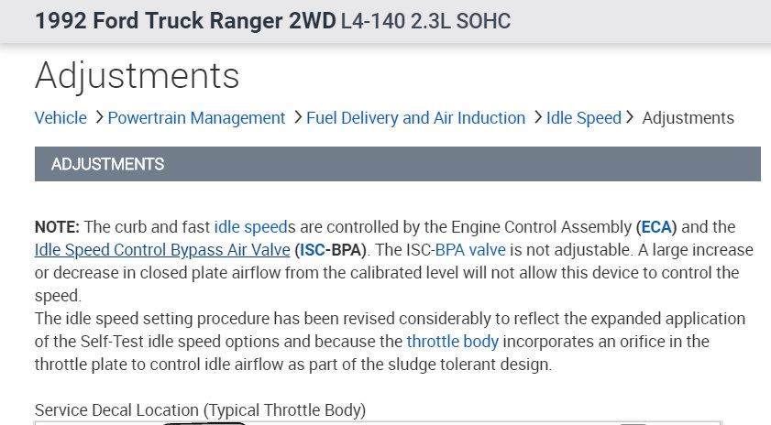Open the Idle Speed Control Bypass Air Valve link
The height and width of the screenshot is (425, 771).
point(162,250)
